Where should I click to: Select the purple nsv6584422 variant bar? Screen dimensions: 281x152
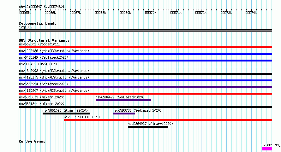pos(123,100)
